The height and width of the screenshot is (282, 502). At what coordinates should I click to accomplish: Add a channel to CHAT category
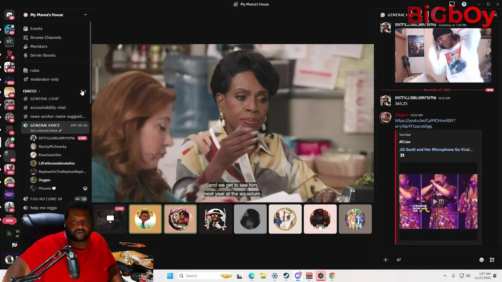(85, 91)
